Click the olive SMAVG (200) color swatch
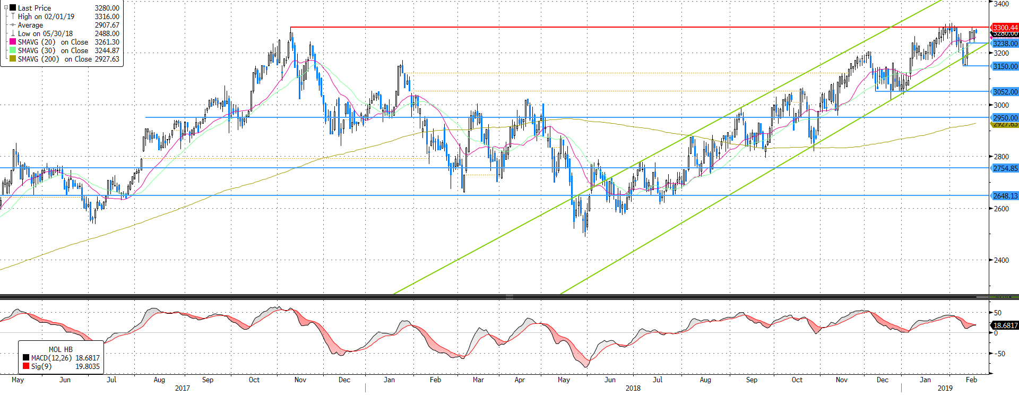Screen dimensions: 1019x395 [x=13, y=59]
